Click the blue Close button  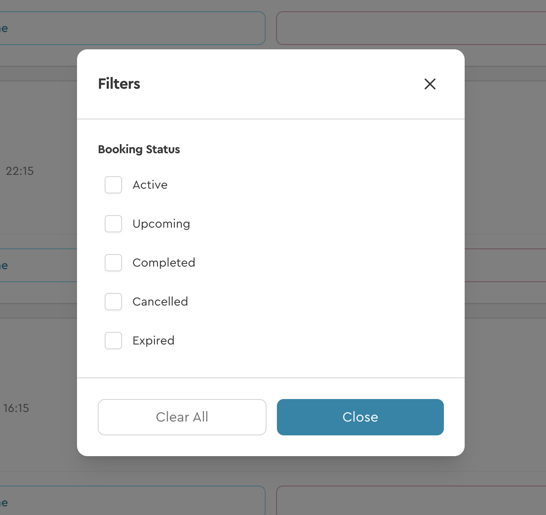point(360,417)
